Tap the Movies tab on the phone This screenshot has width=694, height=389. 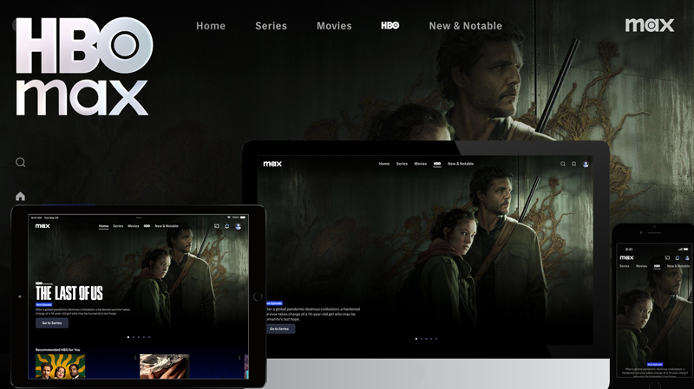pyautogui.click(x=641, y=266)
